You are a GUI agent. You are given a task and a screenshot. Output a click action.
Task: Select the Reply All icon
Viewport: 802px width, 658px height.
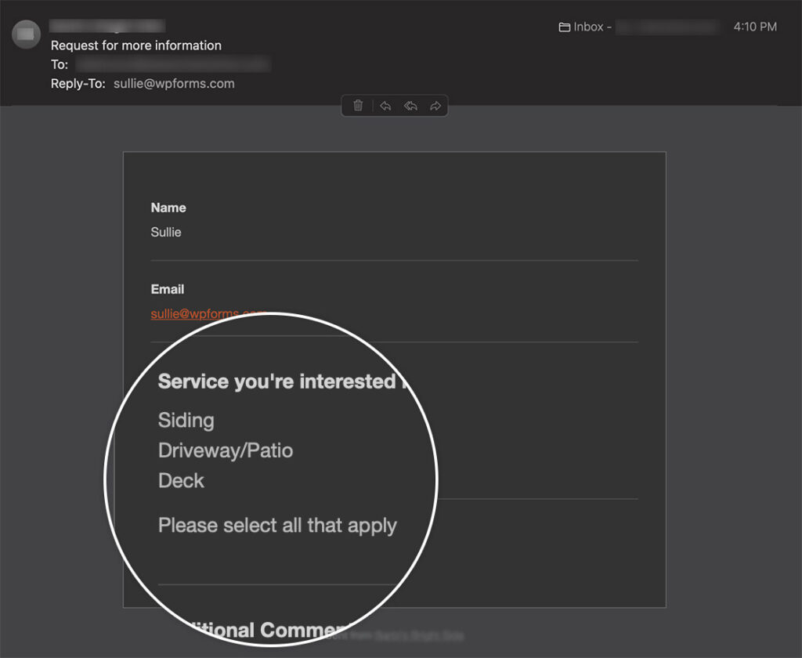click(410, 105)
